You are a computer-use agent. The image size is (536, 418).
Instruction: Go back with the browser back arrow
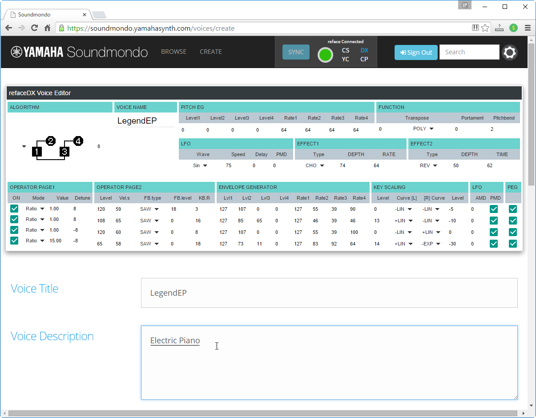coord(8,28)
